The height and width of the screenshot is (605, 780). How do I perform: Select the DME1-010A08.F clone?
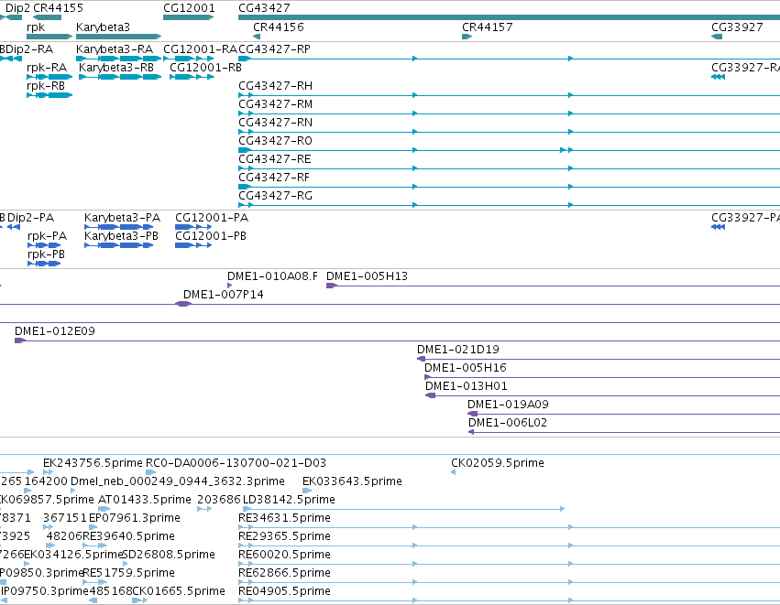(x=272, y=276)
